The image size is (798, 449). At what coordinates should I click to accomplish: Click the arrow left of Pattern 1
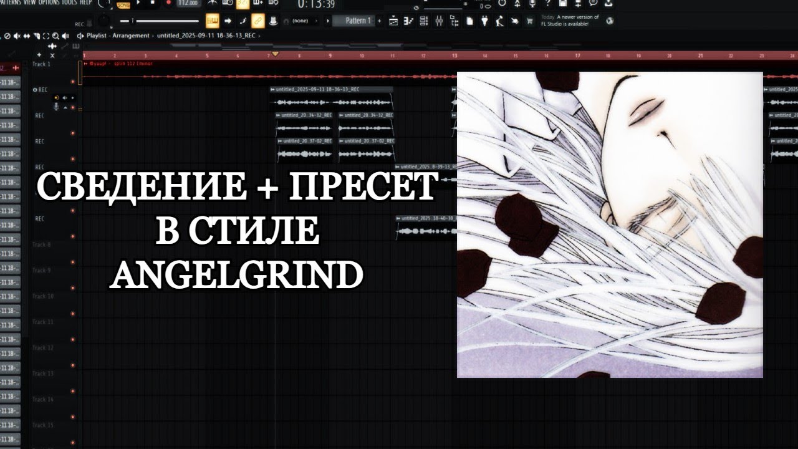pyautogui.click(x=327, y=21)
